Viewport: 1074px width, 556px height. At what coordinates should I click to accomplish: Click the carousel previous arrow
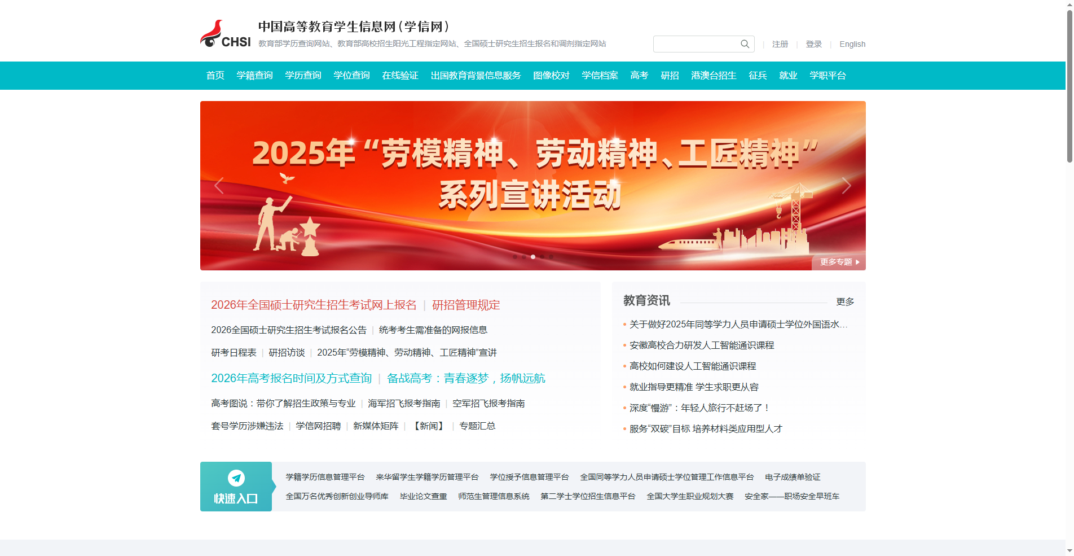(x=219, y=185)
